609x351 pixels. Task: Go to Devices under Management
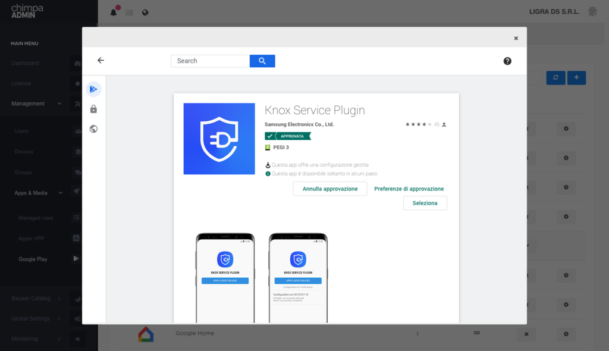(24, 152)
